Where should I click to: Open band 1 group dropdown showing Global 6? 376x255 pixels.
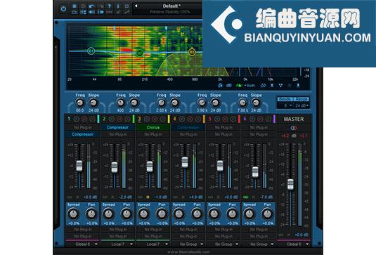tap(82, 244)
